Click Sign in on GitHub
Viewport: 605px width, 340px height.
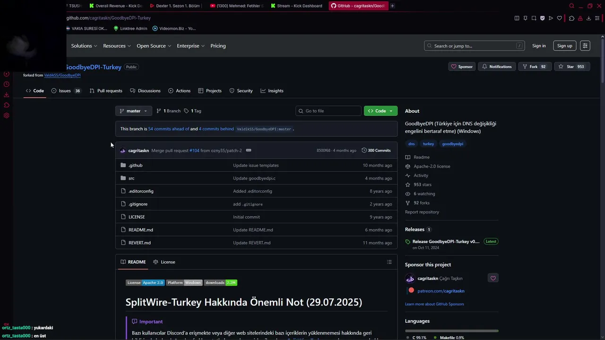coord(539,46)
